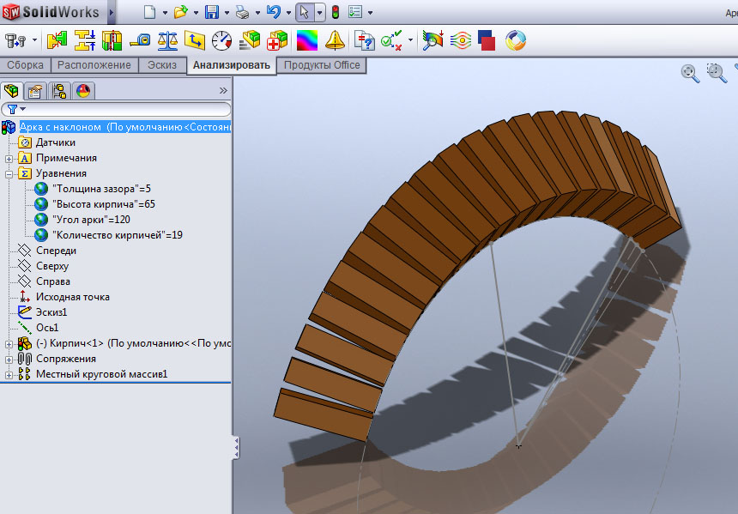Image resolution: width=738 pixels, height=514 pixels.
Task: Click the rainbow curvature display icon
Action: pyautogui.click(x=306, y=40)
